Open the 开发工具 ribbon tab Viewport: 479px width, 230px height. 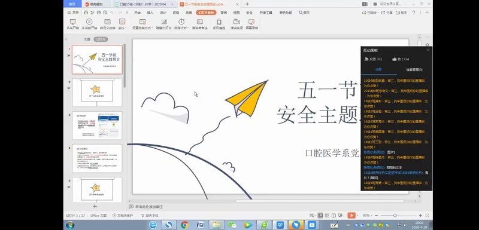point(266,13)
